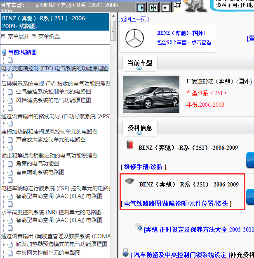Click blue button beside 电气线路路图 entry
The image size is (254, 258).
[x=250, y=197]
